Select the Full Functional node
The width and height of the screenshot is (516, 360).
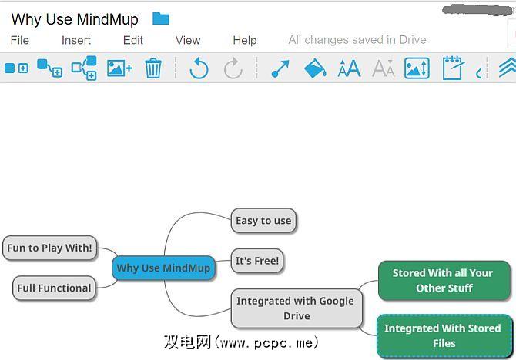(55, 288)
